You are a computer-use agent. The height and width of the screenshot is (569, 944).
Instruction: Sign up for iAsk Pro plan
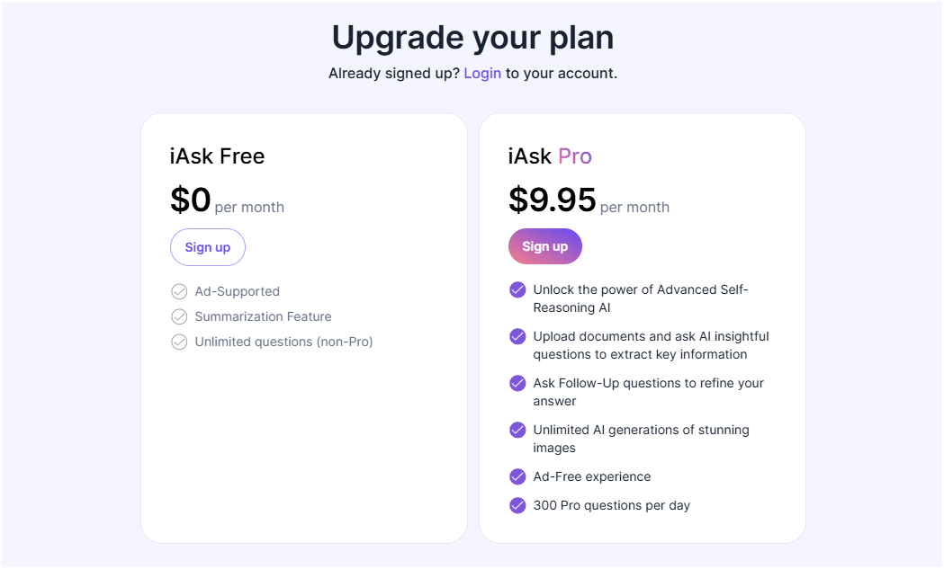coord(545,246)
